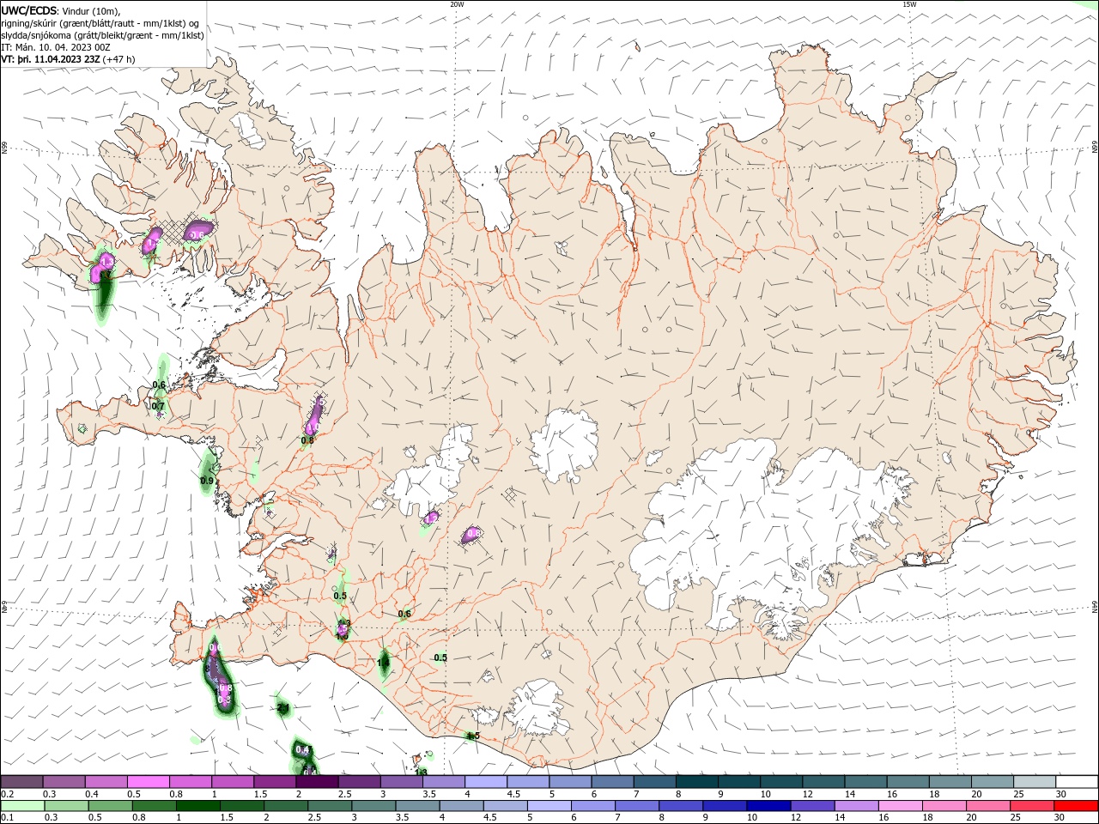
Task: Click the bright red swatch after 30, lower legend
Action: [x=1075, y=806]
